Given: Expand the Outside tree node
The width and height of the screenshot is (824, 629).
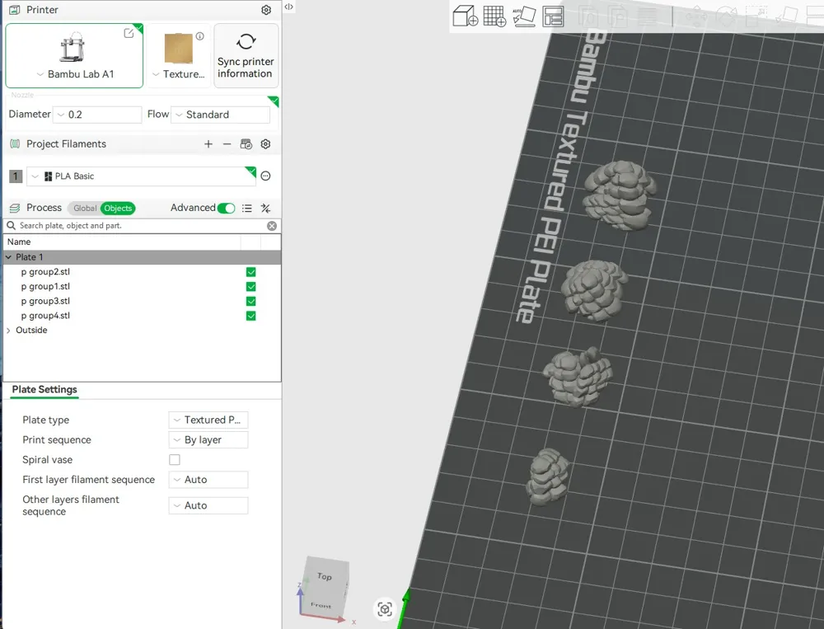Looking at the screenshot, I should (x=9, y=331).
